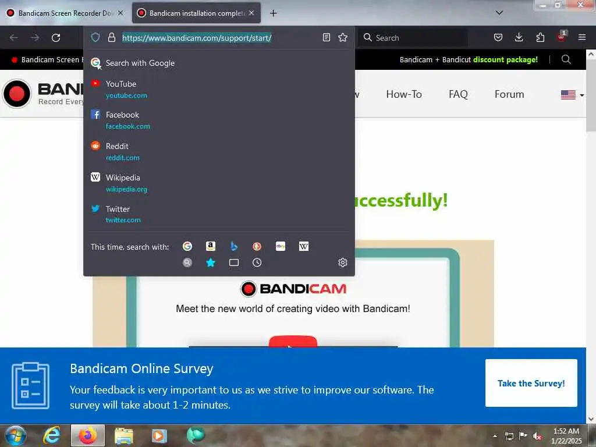
Task: Open How-To navigation item
Action: coord(404,94)
